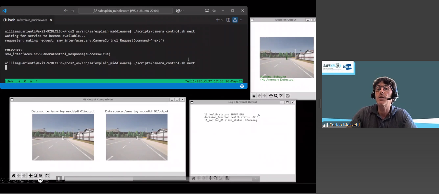Screen dimensions: 439x194
Task: Create a new terminal with plus icon
Action: 218,20
